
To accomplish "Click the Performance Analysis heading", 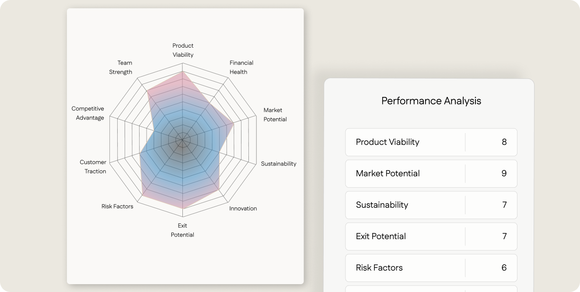I will (x=431, y=101).
